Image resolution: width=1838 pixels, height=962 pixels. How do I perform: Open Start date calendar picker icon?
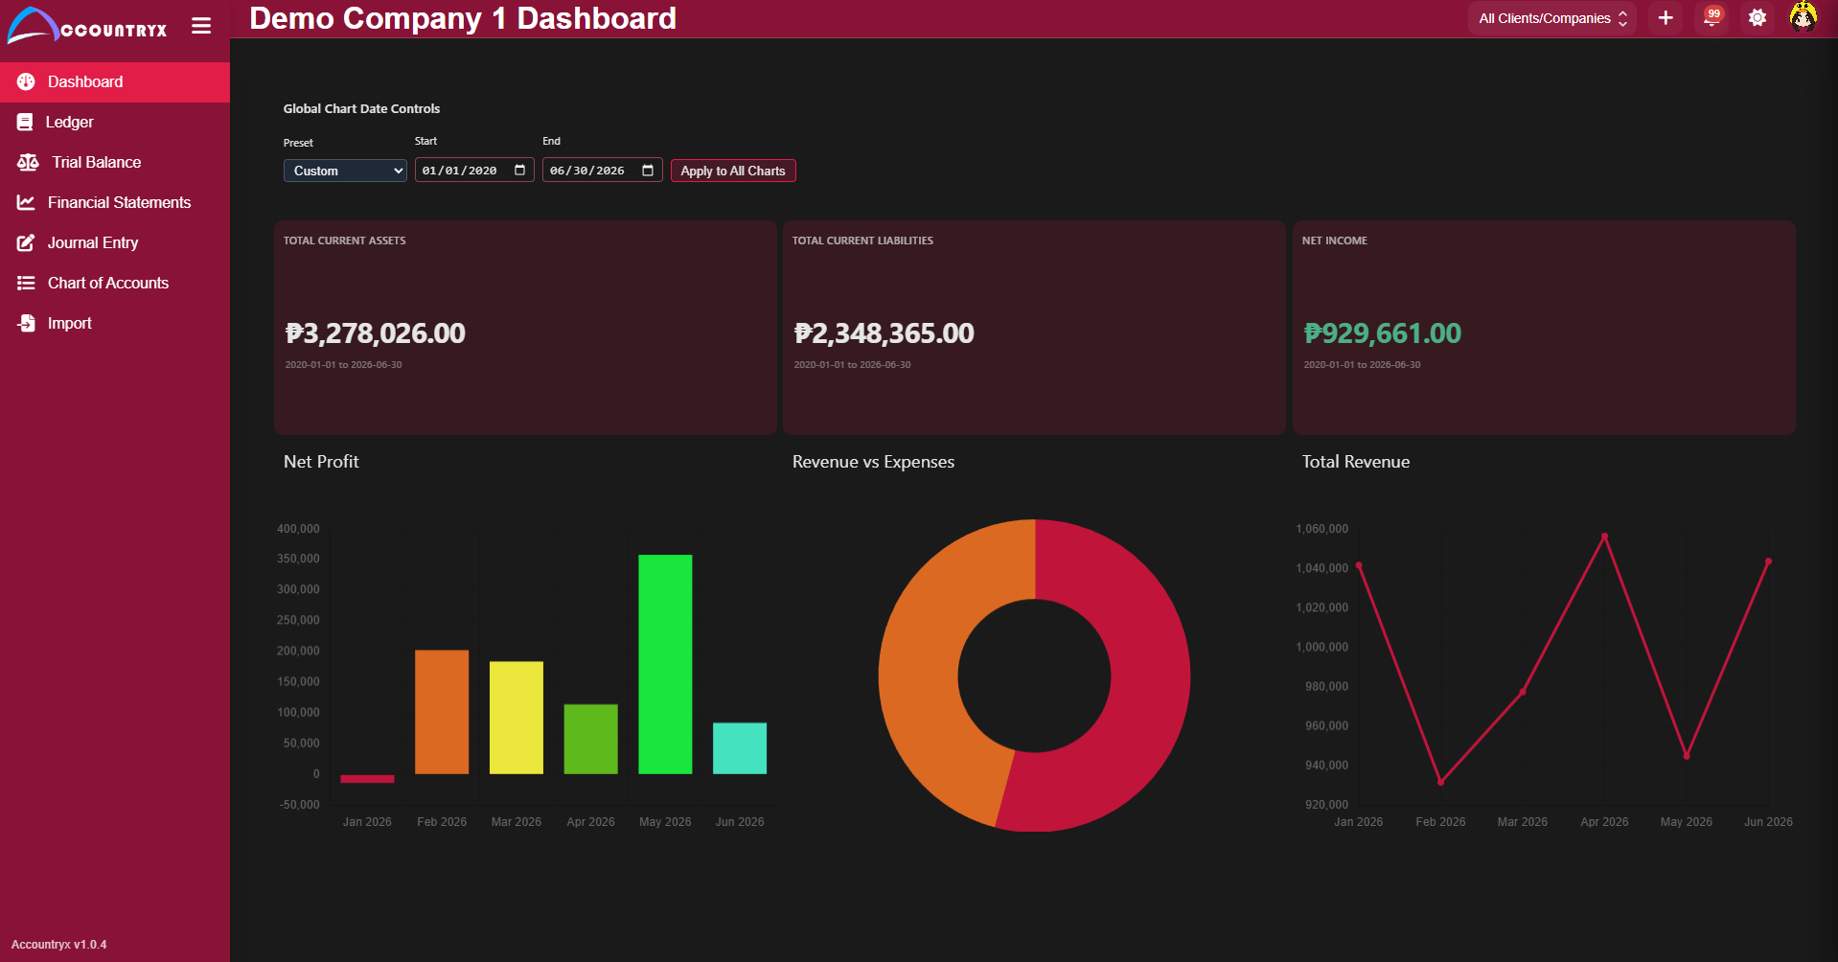click(x=520, y=171)
